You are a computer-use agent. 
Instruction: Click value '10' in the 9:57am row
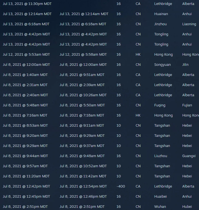[119, 166]
